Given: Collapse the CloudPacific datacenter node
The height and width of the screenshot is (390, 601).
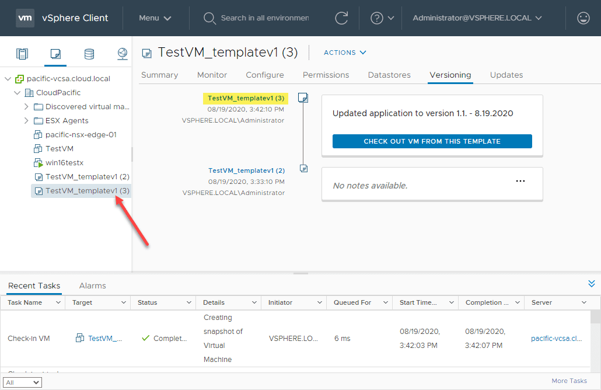Looking at the screenshot, I should pos(17,93).
